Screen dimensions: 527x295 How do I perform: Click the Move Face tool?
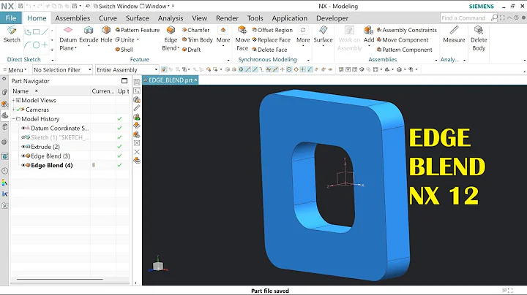tap(242, 39)
